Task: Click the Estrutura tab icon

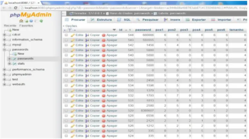Action: 92,20
